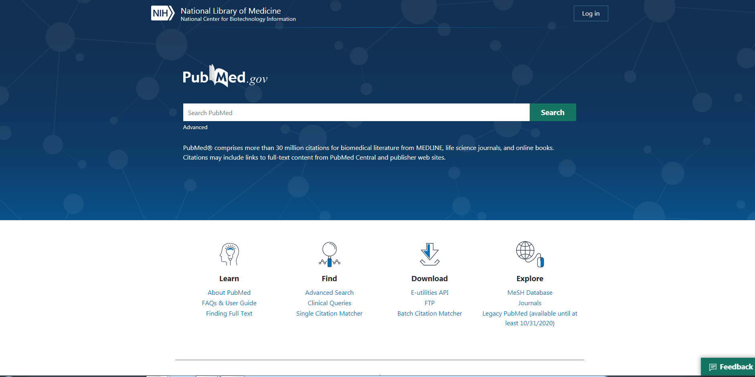This screenshot has height=377, width=755.
Task: Open the Clinical Queries link
Action: pos(330,303)
